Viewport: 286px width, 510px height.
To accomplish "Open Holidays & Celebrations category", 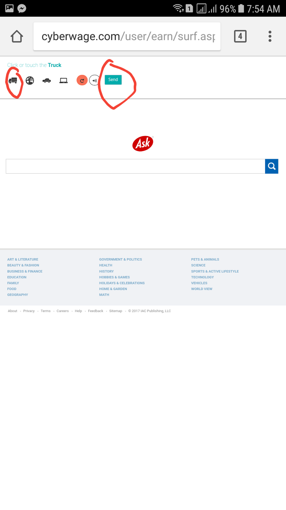I will point(122,283).
